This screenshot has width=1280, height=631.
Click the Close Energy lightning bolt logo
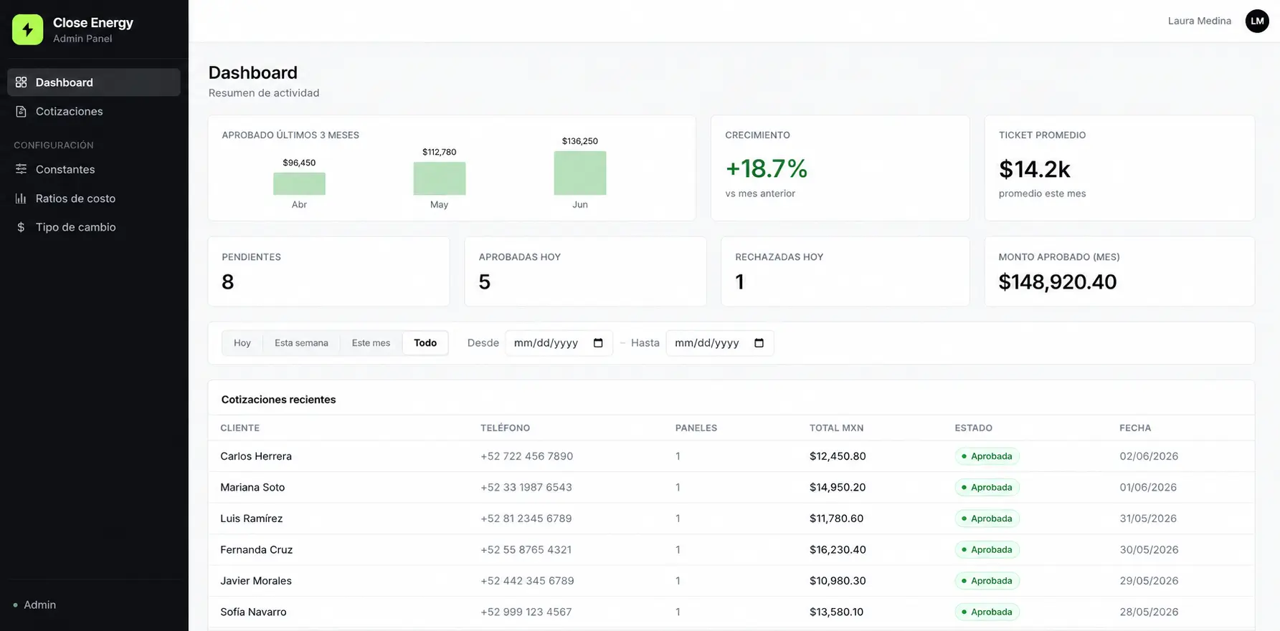[x=27, y=29]
